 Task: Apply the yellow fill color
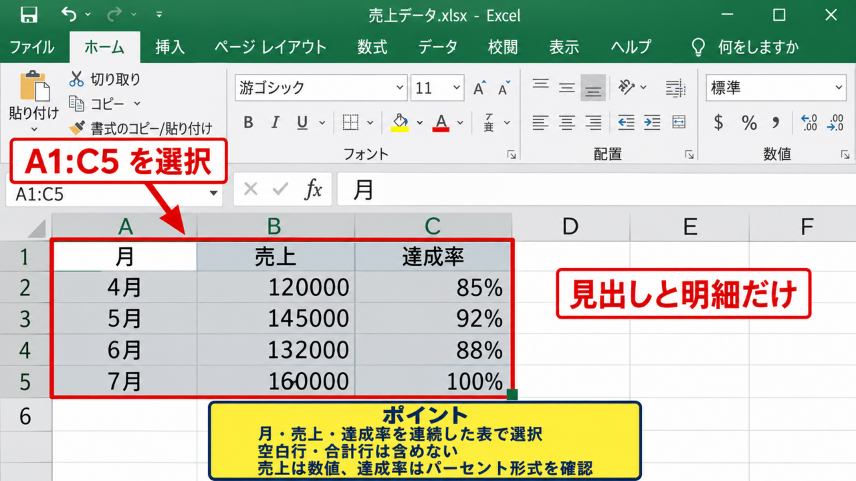(x=400, y=122)
